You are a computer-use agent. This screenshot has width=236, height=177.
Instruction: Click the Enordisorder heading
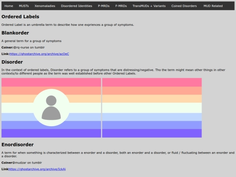tap(17, 145)
